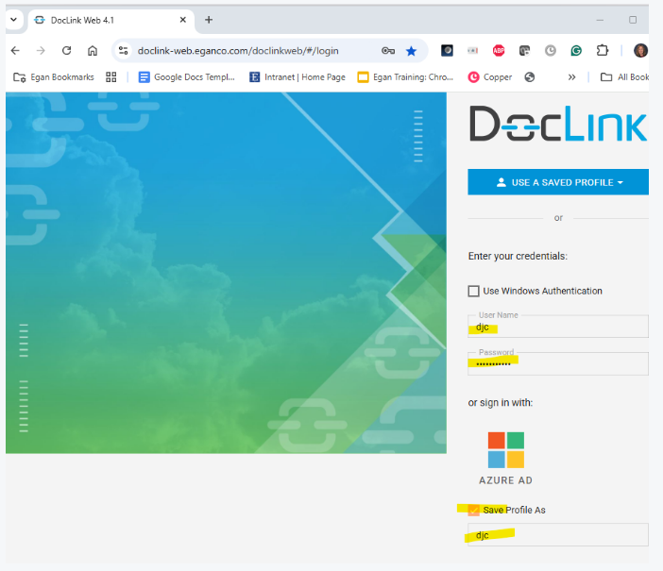Minimize the browser window
Image resolution: width=663 pixels, height=571 pixels.
[x=600, y=20]
